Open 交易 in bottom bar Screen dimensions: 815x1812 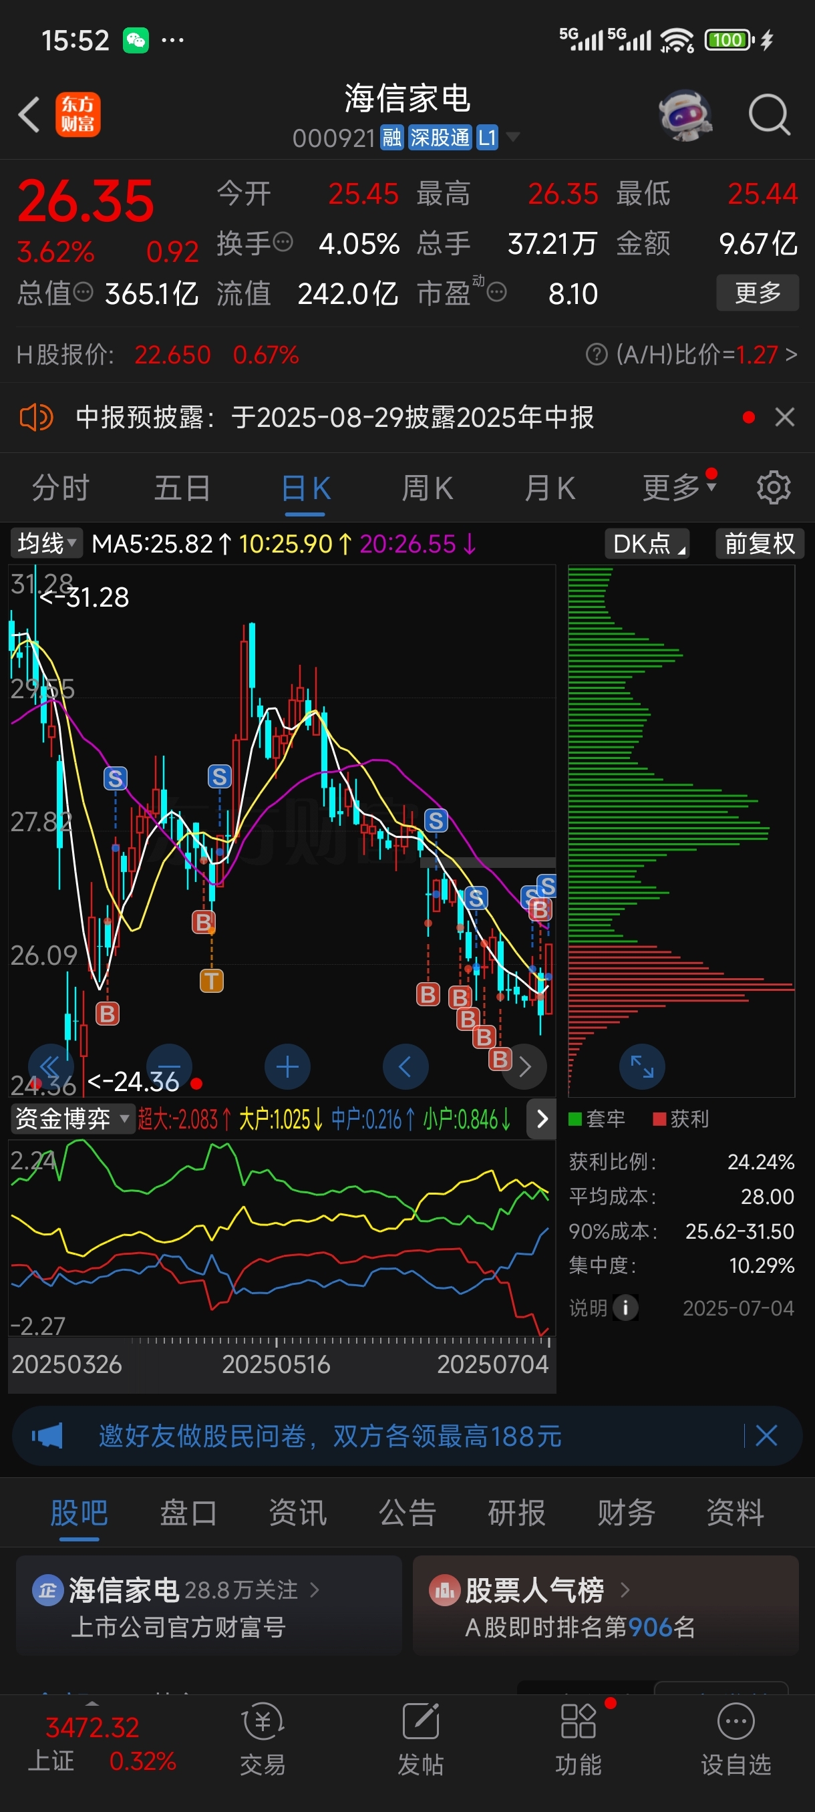(263, 1739)
